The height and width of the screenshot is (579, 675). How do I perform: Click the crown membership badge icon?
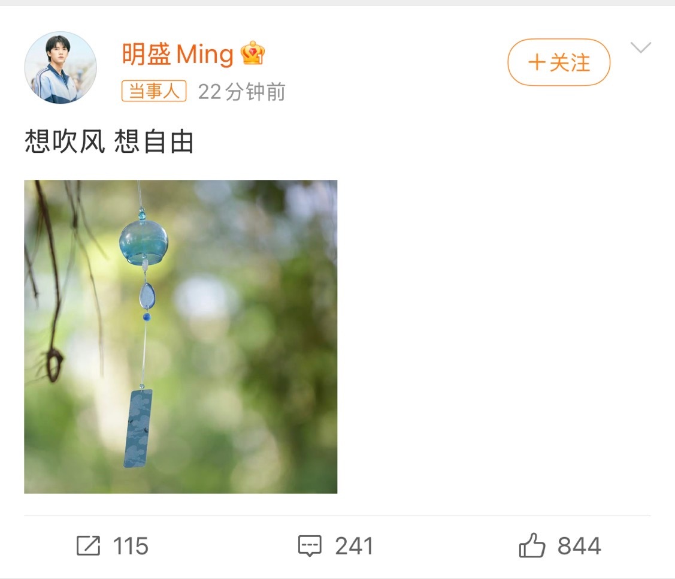point(253,53)
